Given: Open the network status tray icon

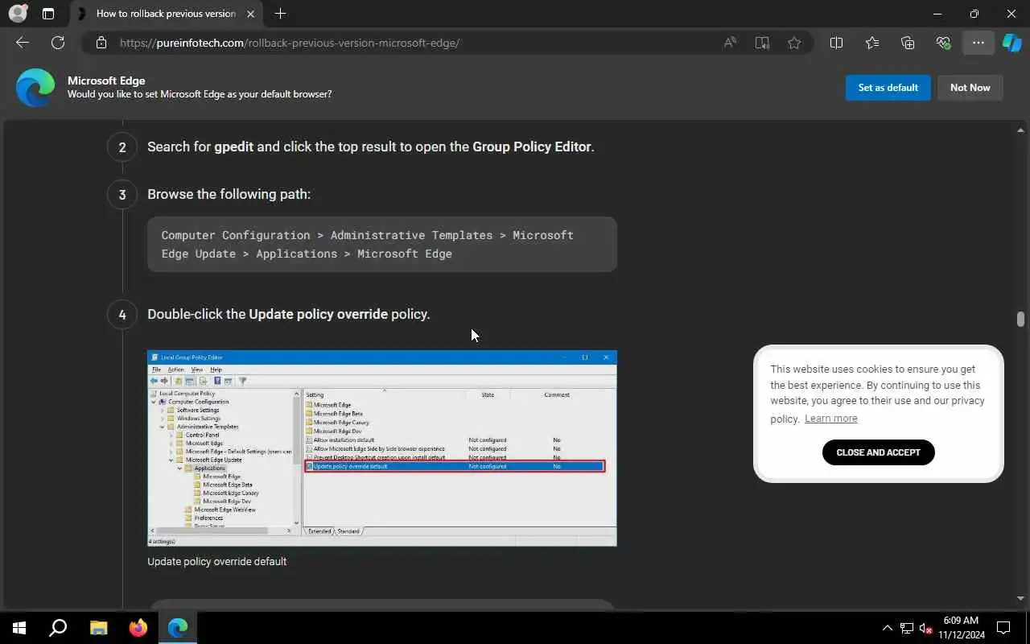Looking at the screenshot, I should pos(907,628).
